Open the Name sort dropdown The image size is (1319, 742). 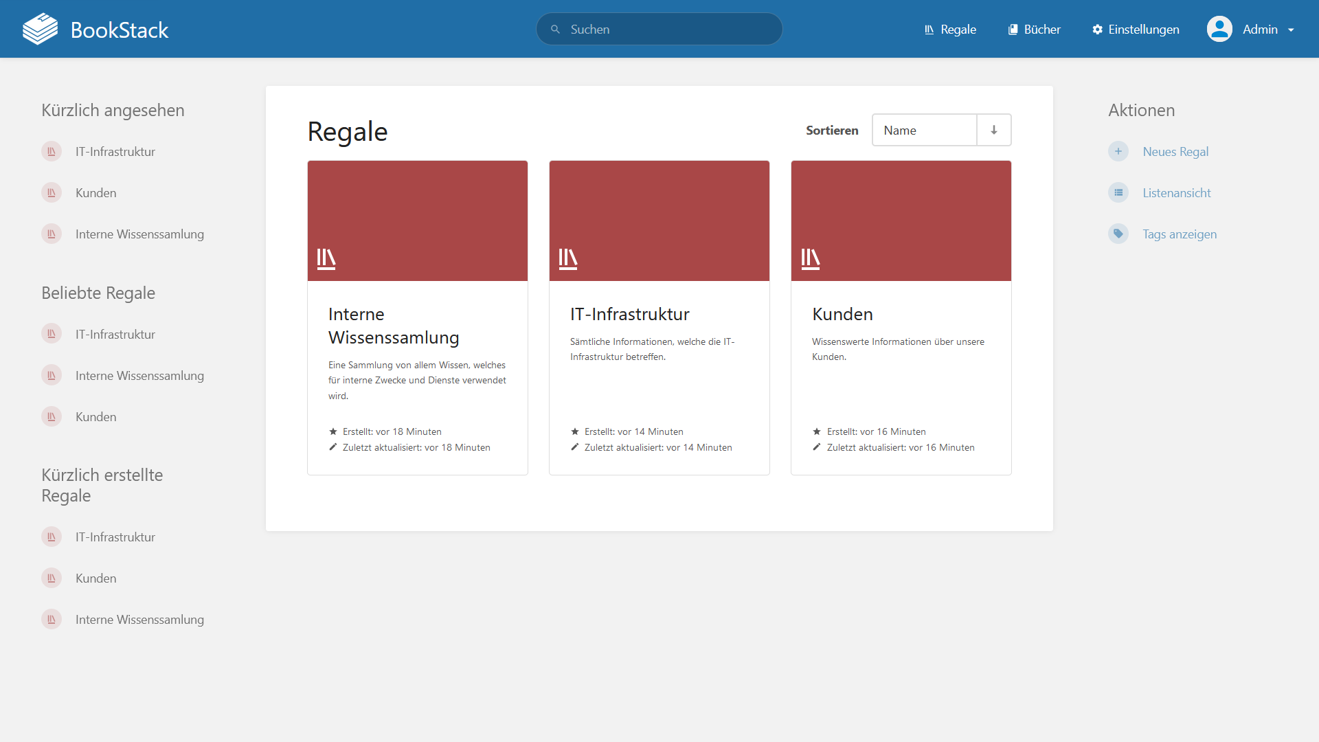coord(924,130)
